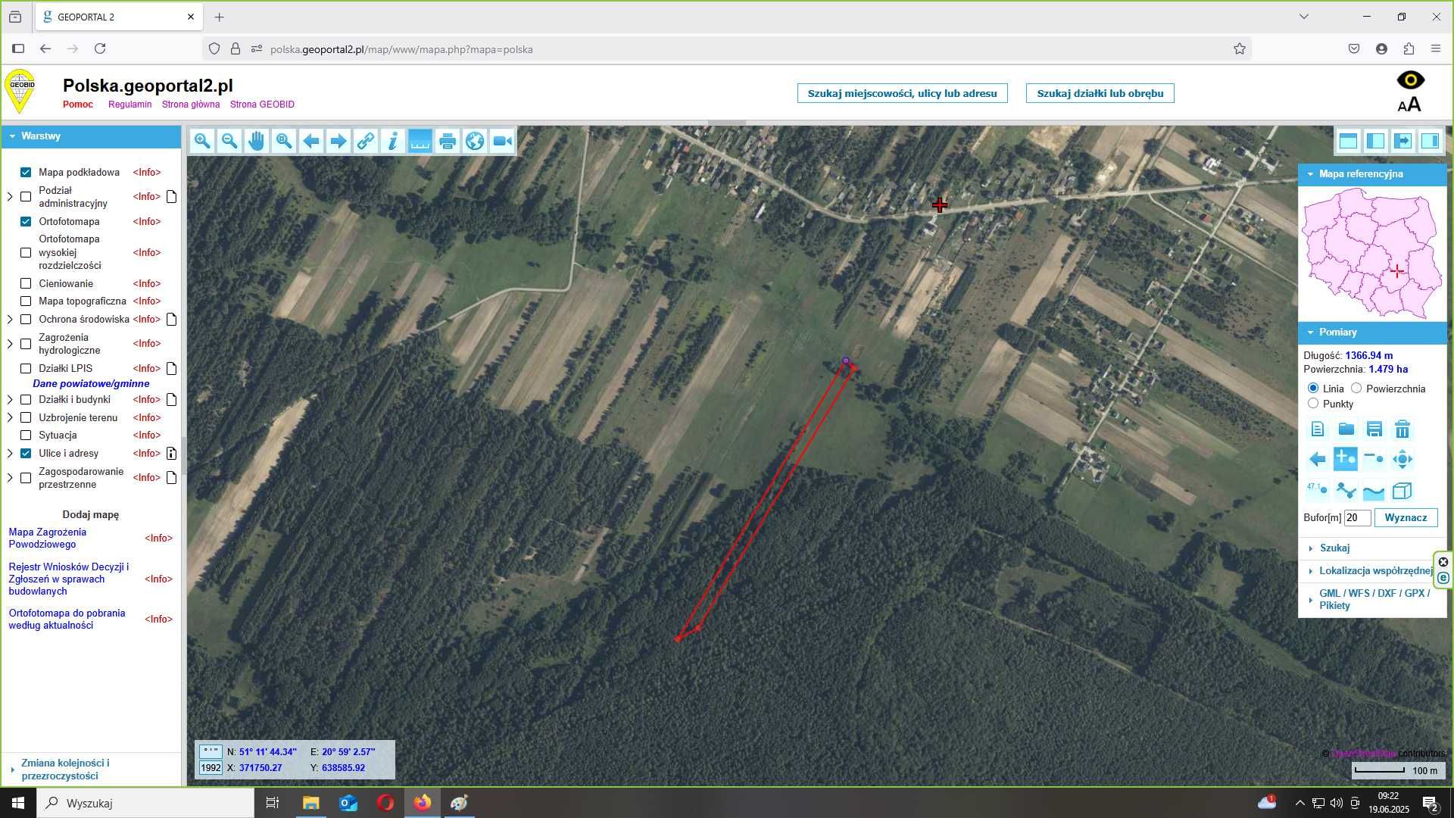
Task: Collapse the Mapa referencyjna panel
Action: (x=1372, y=174)
